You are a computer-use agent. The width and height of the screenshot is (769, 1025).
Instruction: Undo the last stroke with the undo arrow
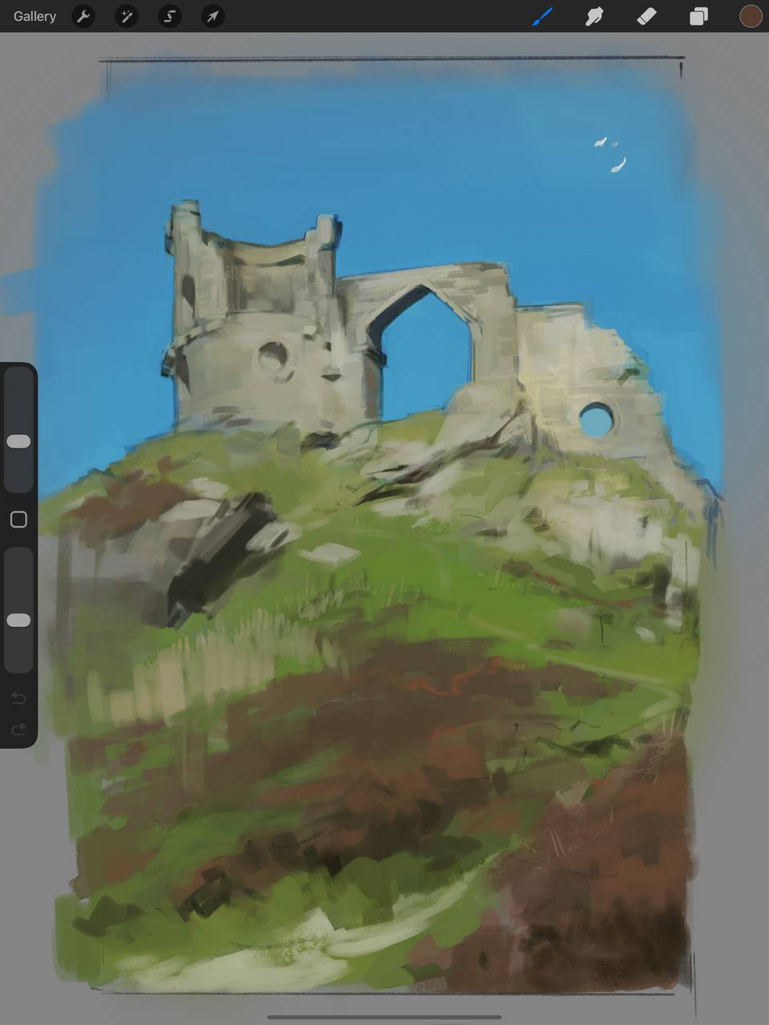[x=18, y=698]
